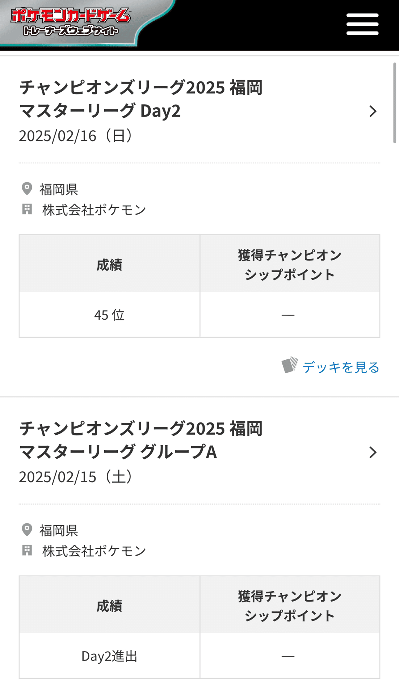Click the building icon in the Day2 event
The width and height of the screenshot is (399, 695).
tap(27, 209)
